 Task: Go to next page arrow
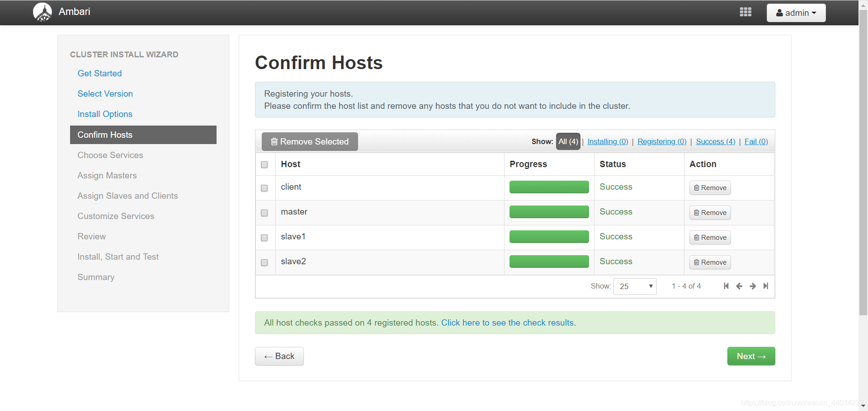[753, 286]
